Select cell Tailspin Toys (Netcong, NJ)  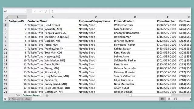[52, 57]
